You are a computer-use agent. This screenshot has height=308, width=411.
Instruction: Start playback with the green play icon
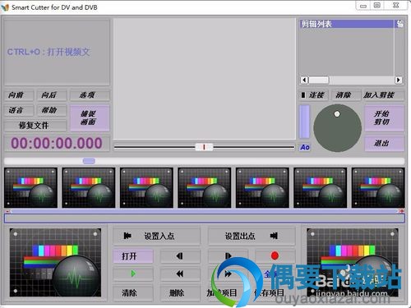[x=133, y=274]
